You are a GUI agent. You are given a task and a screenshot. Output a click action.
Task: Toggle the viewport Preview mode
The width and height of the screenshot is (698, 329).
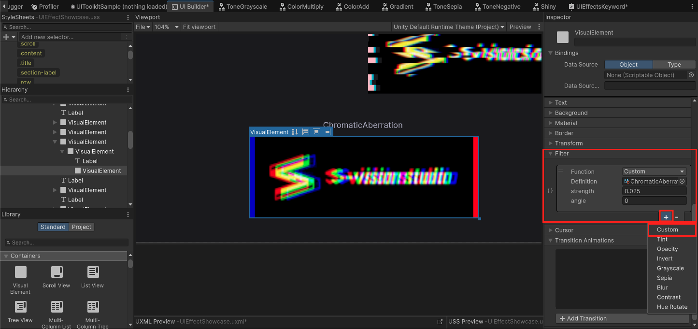[520, 27]
